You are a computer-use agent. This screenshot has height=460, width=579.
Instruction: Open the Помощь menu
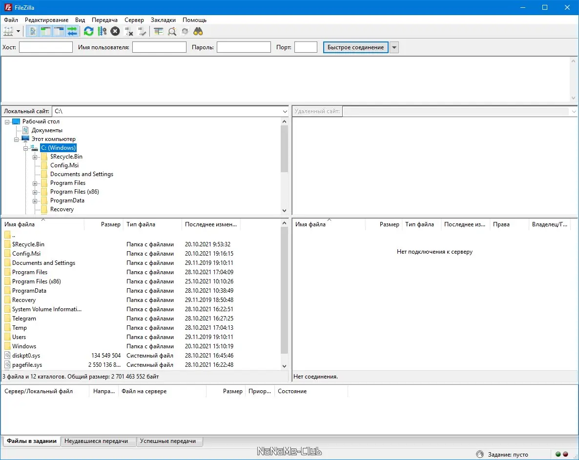tap(195, 20)
